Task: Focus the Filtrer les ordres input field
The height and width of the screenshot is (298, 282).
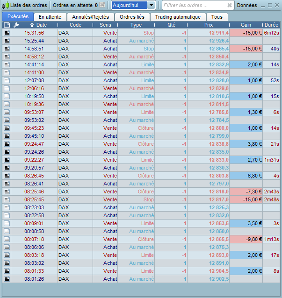Action: pyautogui.click(x=195, y=5)
